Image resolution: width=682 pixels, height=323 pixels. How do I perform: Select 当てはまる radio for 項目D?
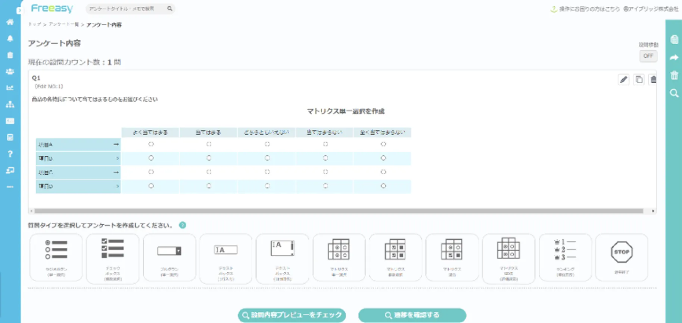(x=209, y=186)
